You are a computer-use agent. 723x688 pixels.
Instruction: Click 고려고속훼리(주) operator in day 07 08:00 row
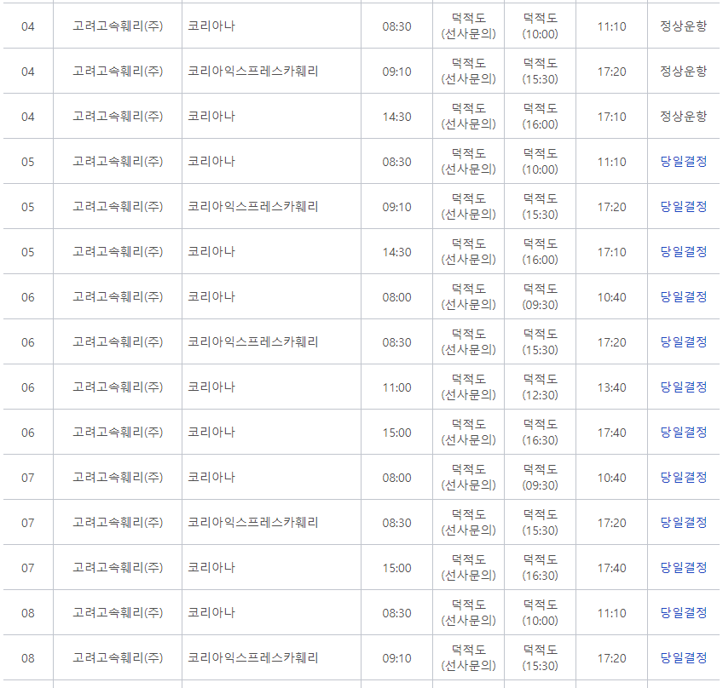(118, 478)
